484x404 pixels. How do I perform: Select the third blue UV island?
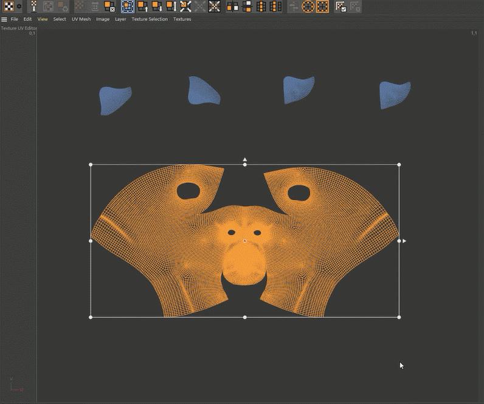[298, 90]
